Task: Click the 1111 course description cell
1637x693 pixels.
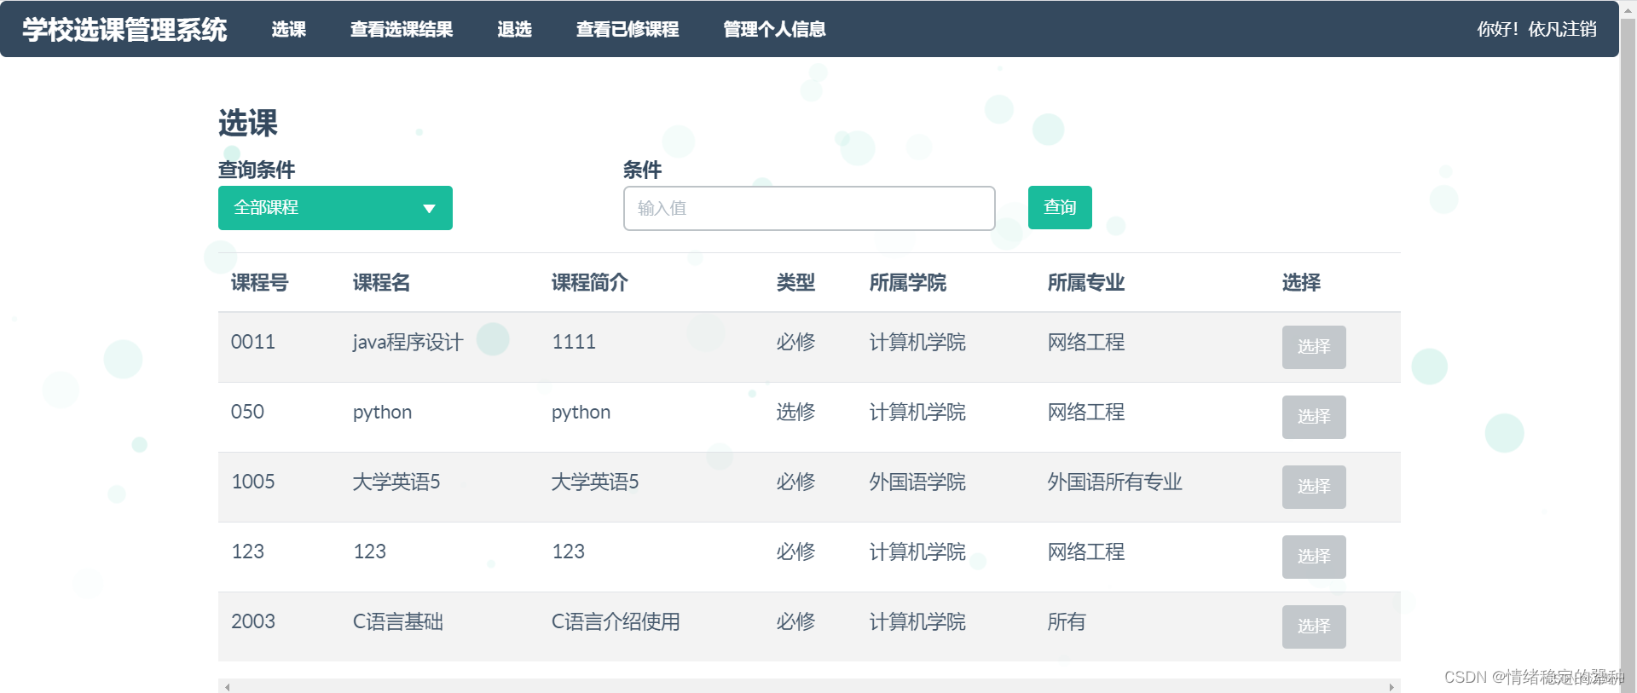Action: coord(574,342)
